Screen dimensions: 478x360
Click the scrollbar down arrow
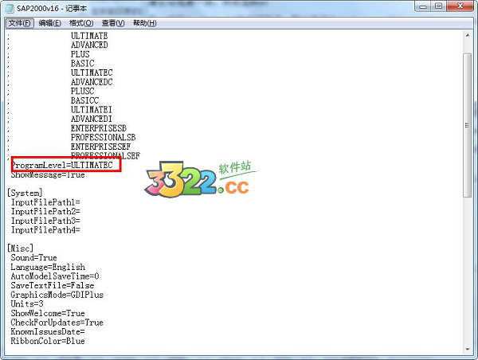point(468,350)
